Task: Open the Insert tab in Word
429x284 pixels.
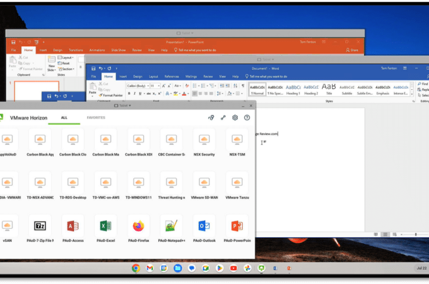Action: (x=123, y=77)
